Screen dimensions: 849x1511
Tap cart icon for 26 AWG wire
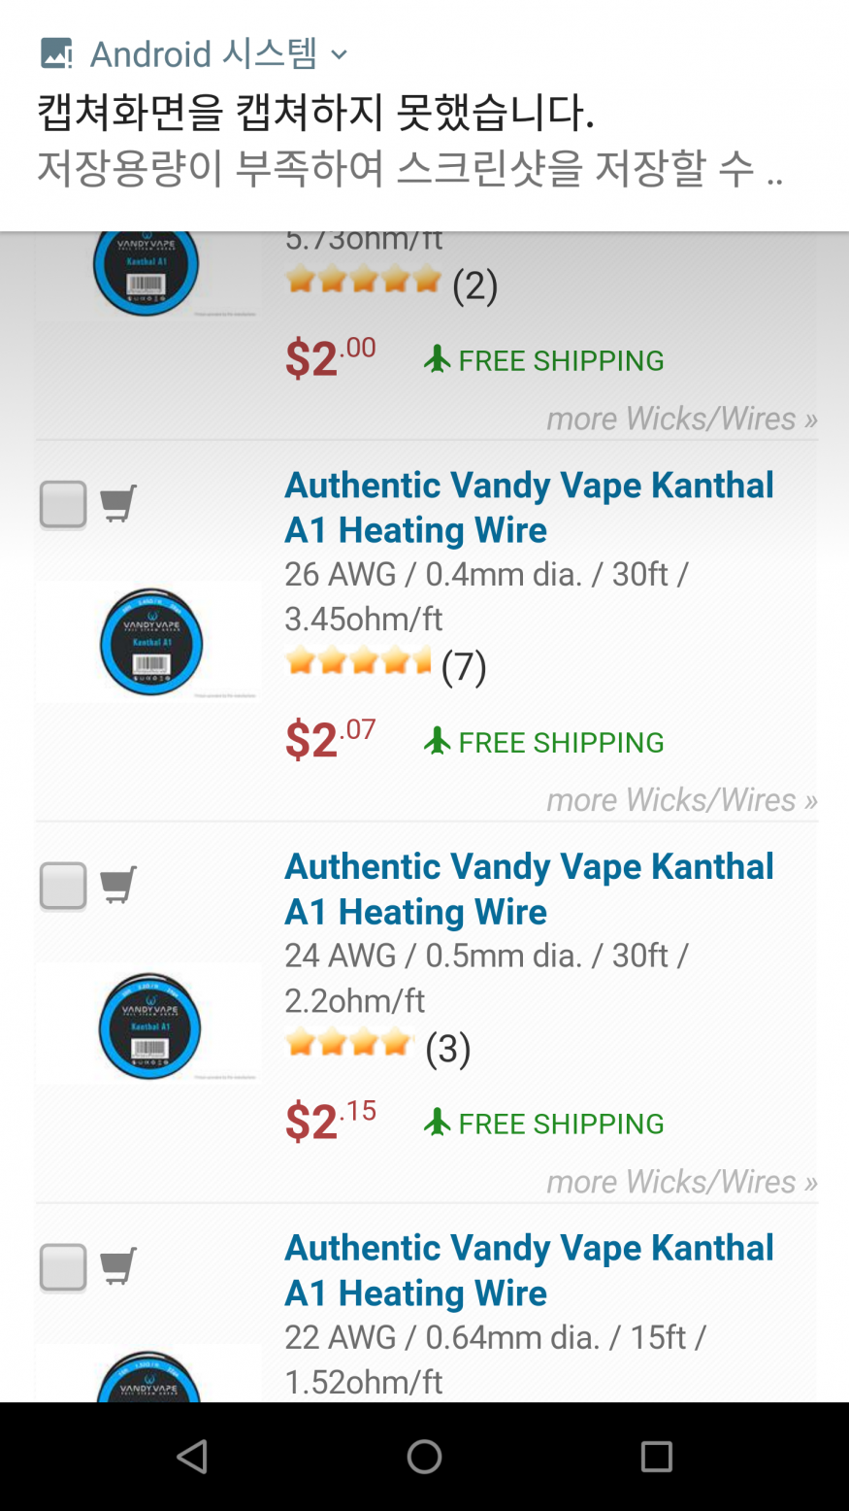coord(118,503)
